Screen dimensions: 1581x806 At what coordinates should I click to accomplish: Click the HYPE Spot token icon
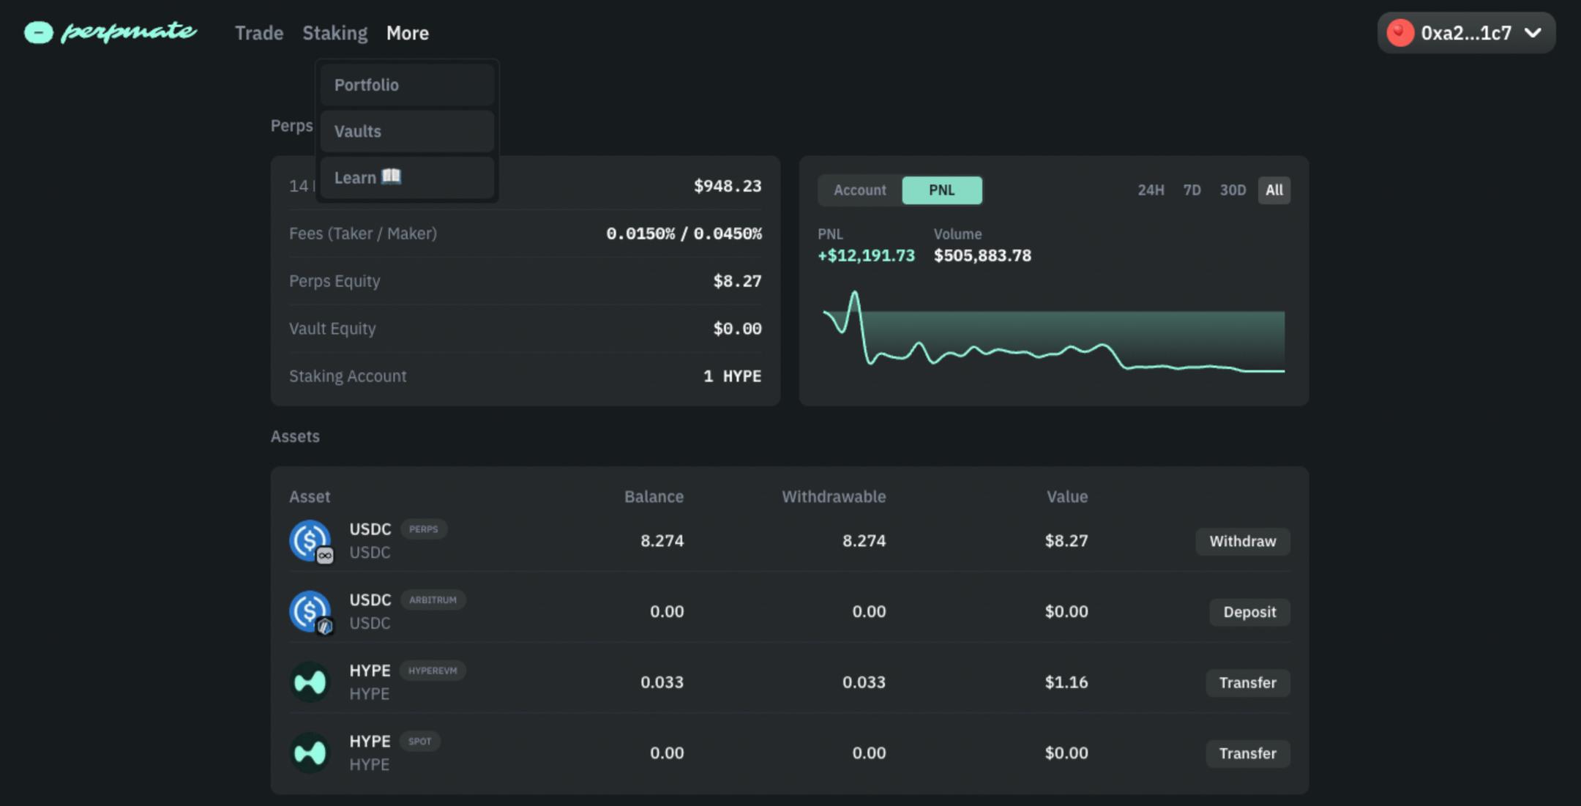(x=310, y=753)
